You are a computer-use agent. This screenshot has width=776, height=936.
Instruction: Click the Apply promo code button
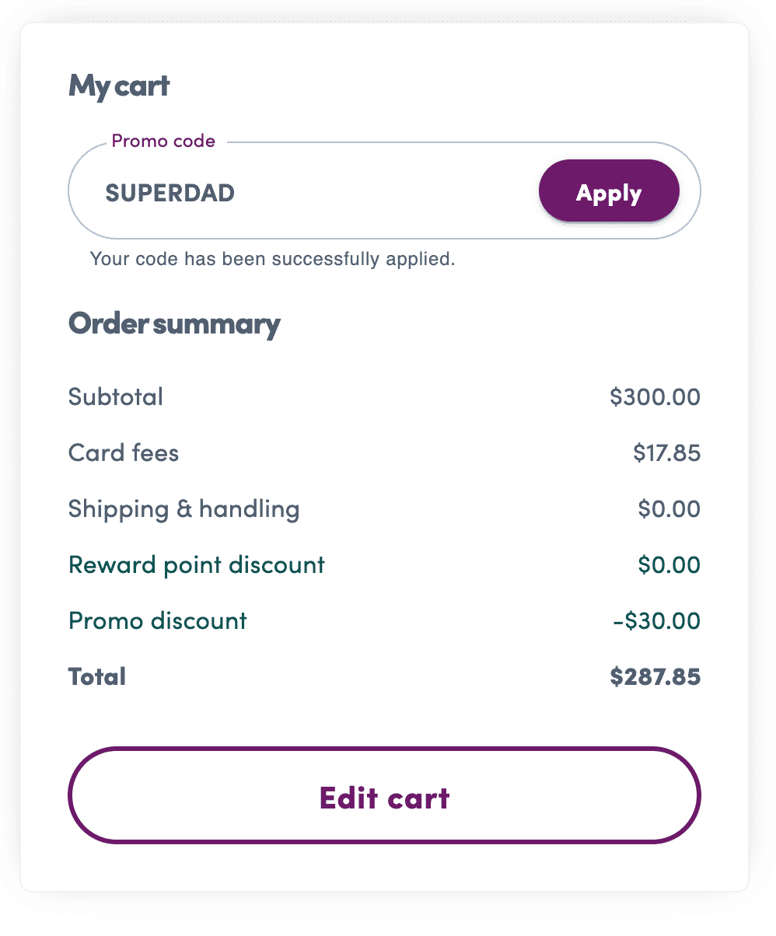(x=608, y=190)
